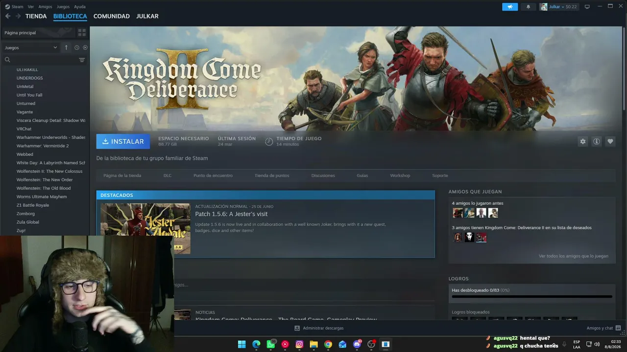
Task: Open the Soporte link
Action: [x=440, y=176]
